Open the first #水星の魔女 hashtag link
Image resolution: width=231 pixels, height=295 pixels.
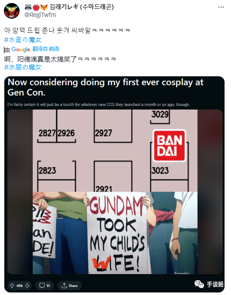(23, 40)
